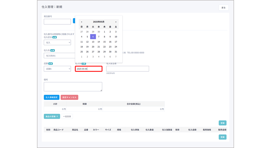Screen dimensions: 271x148
Task: Click the 仕入日 date field 2025-05-06
Action: 89,69
